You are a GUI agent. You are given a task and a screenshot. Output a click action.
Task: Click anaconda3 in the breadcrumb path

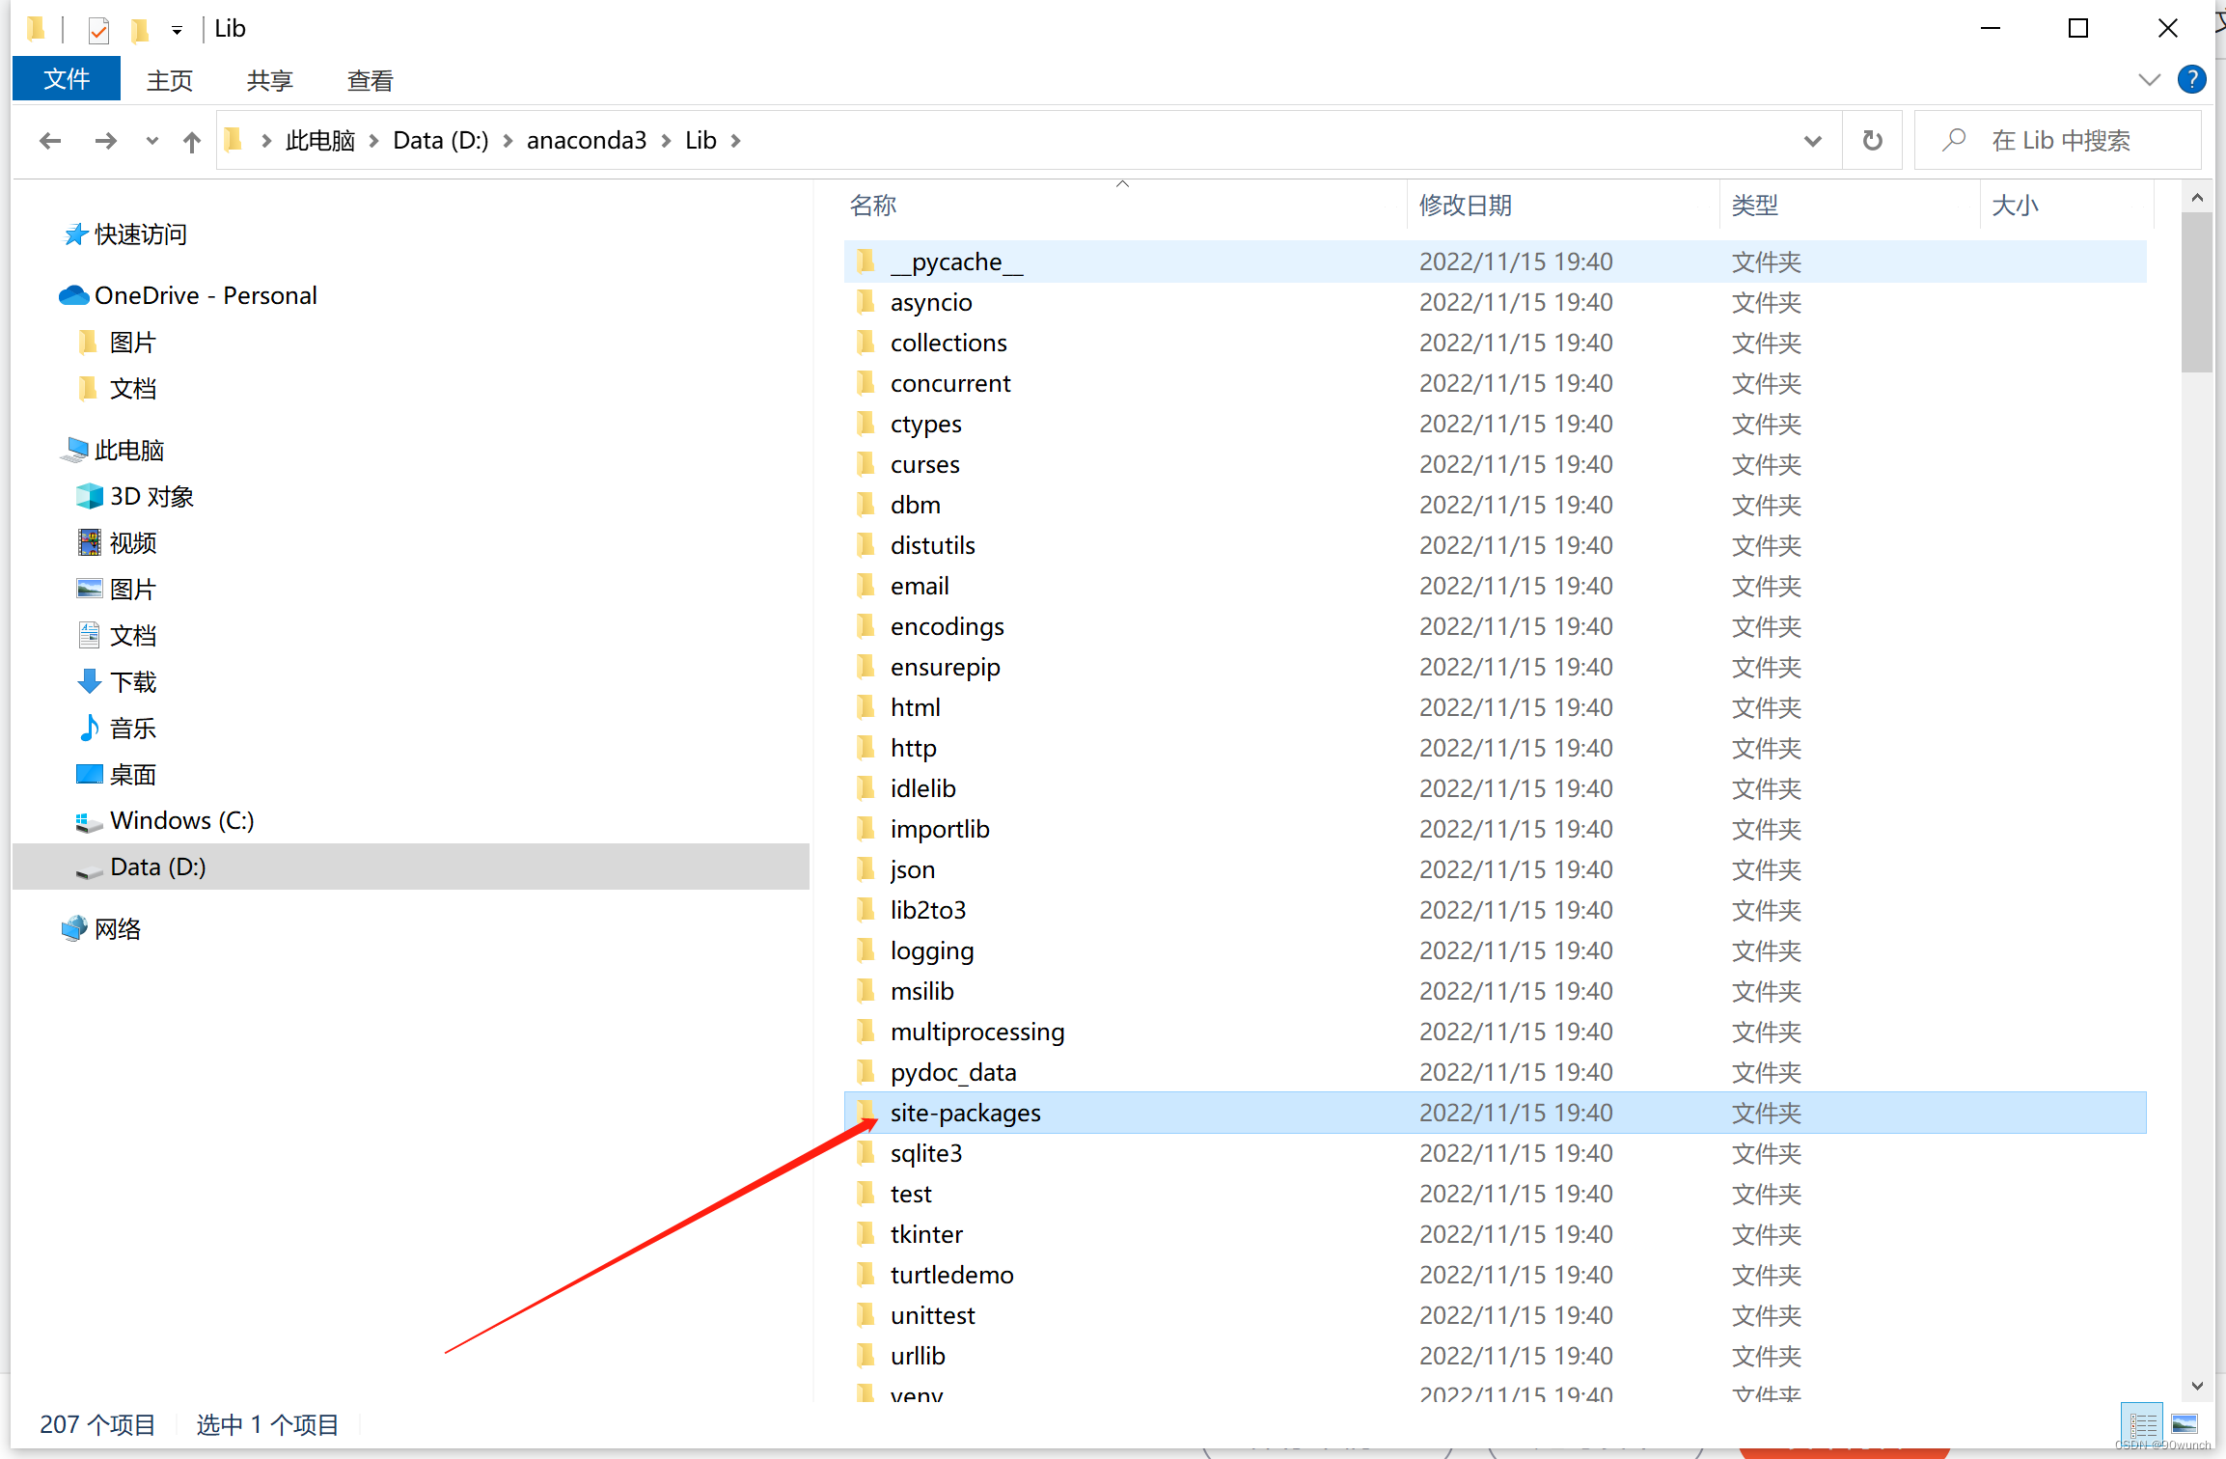point(586,141)
